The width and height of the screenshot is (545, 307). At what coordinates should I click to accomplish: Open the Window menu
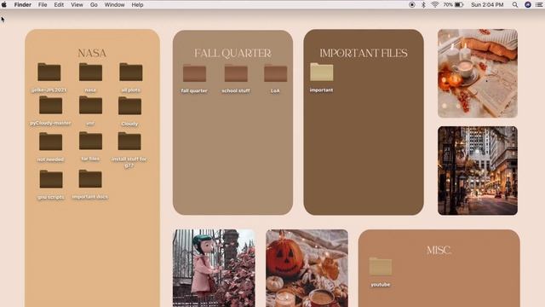(114, 4)
